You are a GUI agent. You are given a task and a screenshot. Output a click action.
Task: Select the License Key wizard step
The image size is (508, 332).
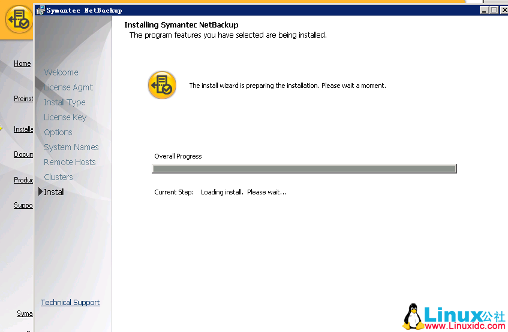point(65,117)
